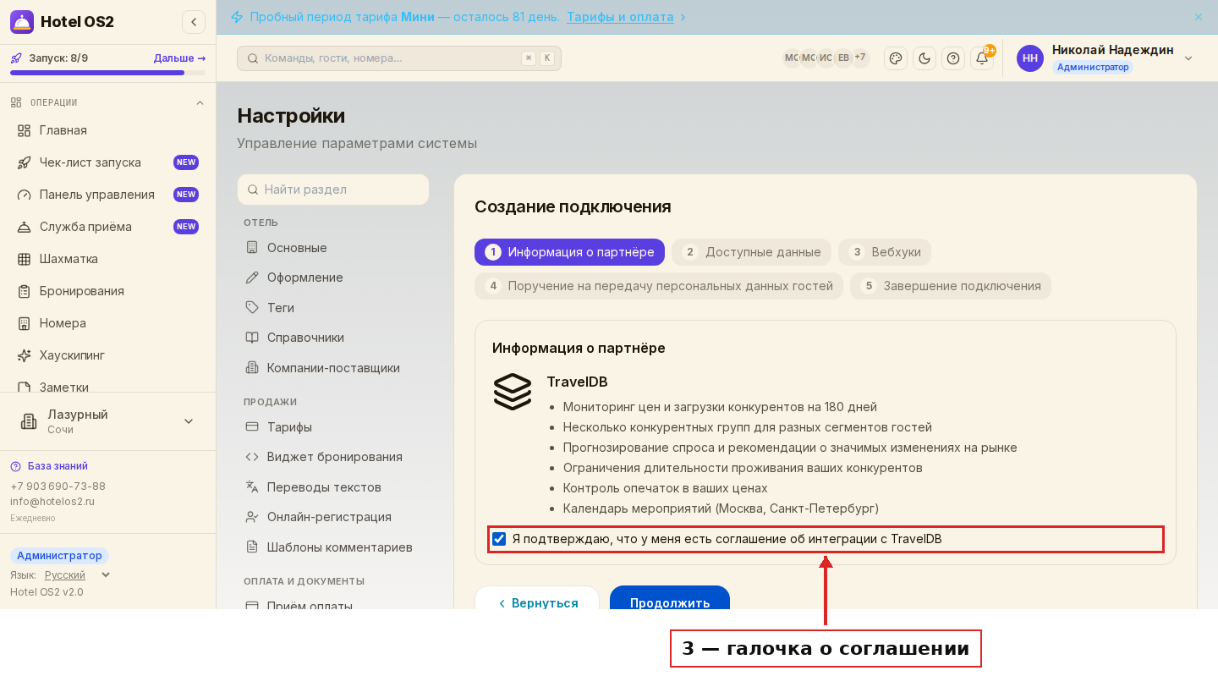Image resolution: width=1218 pixels, height=687 pixels.
Task: Click the Вернуться button
Action: point(537,598)
